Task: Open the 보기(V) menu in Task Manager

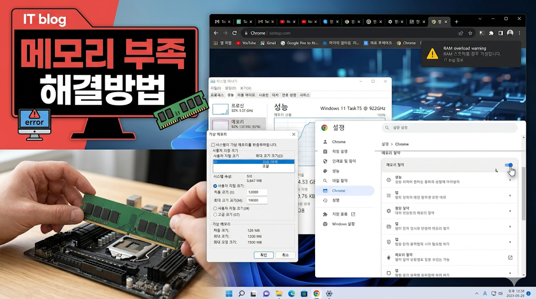Action: click(x=245, y=88)
